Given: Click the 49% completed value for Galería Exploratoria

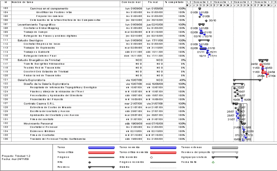Looking at the screenshot, I should point(183,80).
